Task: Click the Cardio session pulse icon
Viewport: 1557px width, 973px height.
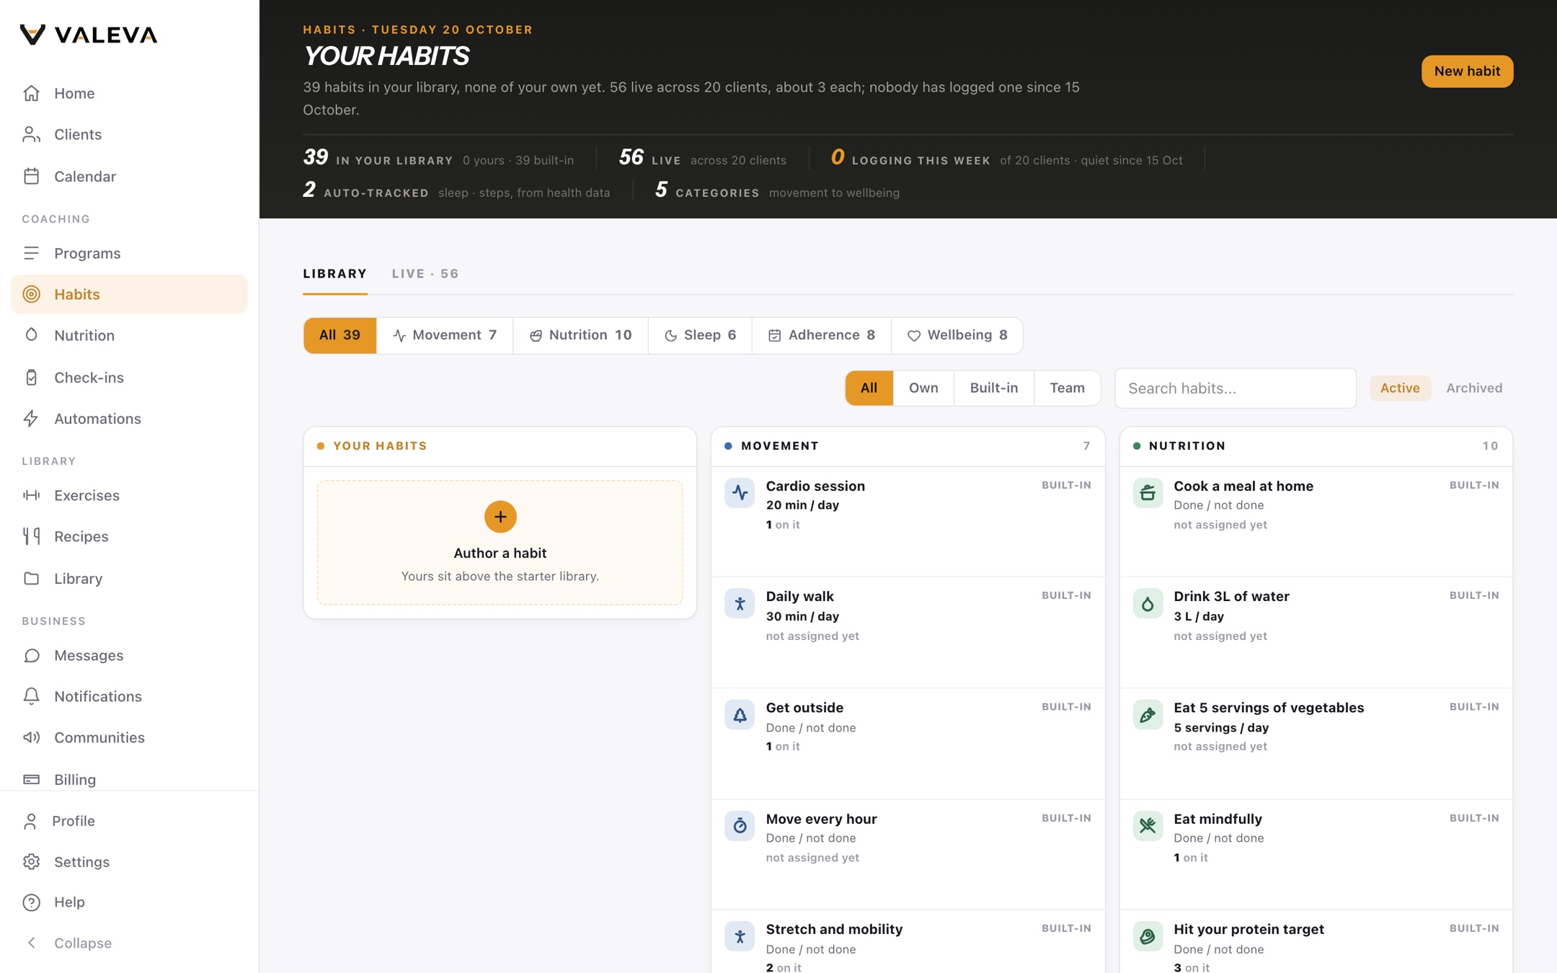Action: point(740,493)
